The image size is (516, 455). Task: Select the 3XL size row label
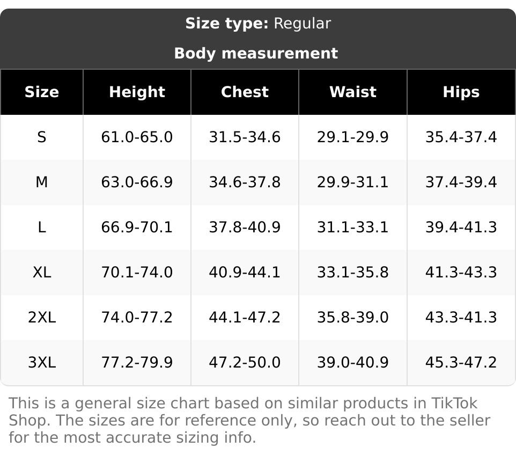(x=42, y=363)
